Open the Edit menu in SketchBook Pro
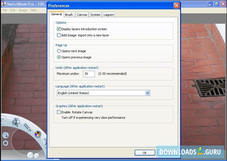Screen dimensions: 227x161 (x=13, y=10)
